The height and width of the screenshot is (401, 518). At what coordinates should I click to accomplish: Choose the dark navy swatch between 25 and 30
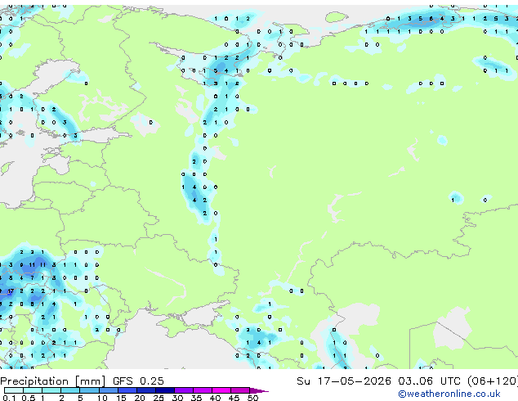164,390
